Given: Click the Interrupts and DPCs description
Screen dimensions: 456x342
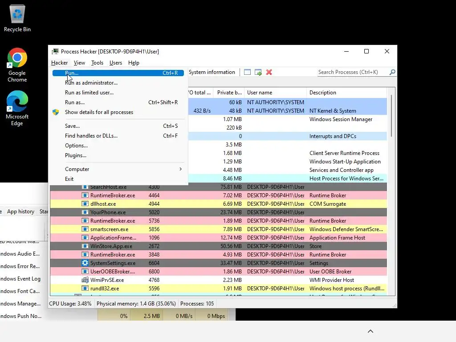Looking at the screenshot, I should pos(333,136).
